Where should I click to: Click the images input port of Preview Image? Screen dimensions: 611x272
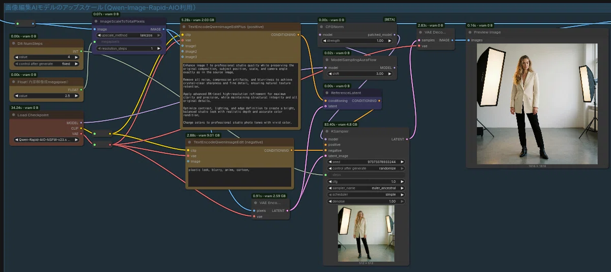pyautogui.click(x=468, y=40)
